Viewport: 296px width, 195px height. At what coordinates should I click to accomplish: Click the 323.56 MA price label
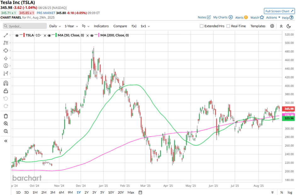(x=288, y=118)
